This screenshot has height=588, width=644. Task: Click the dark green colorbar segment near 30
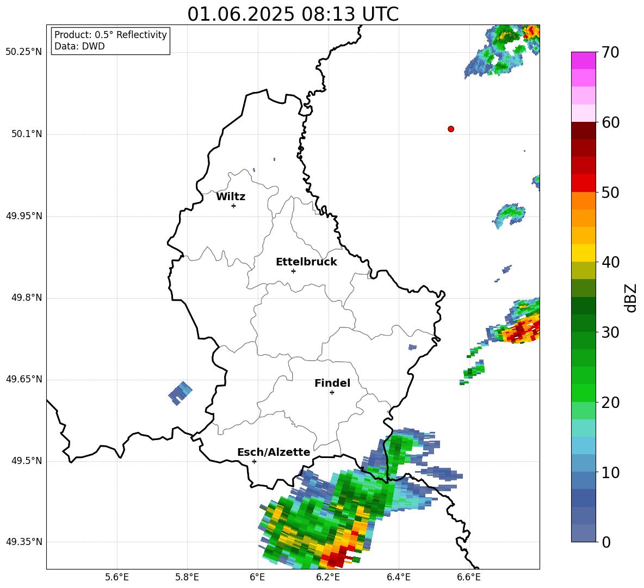click(x=584, y=323)
